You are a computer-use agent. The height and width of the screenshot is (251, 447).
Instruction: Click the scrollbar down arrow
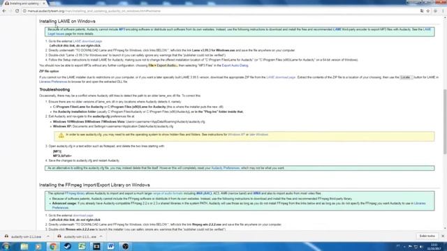pos(445,229)
